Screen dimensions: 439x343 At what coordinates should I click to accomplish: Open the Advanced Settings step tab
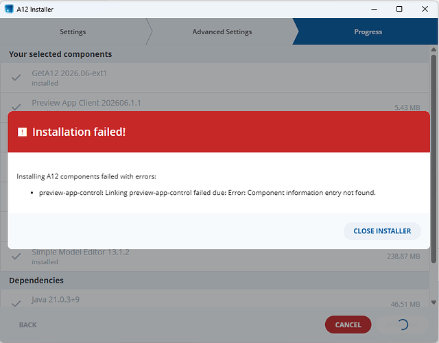(222, 32)
